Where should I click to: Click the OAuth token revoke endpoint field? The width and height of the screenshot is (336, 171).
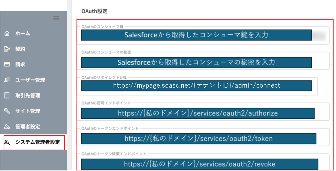click(x=199, y=164)
